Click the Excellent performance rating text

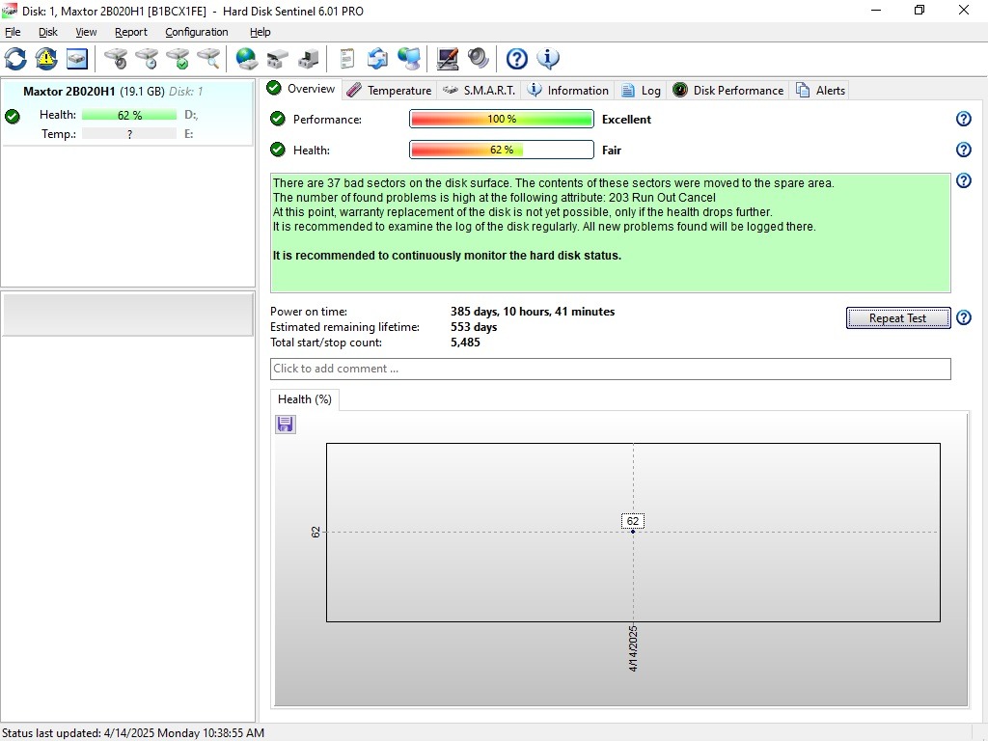click(626, 119)
